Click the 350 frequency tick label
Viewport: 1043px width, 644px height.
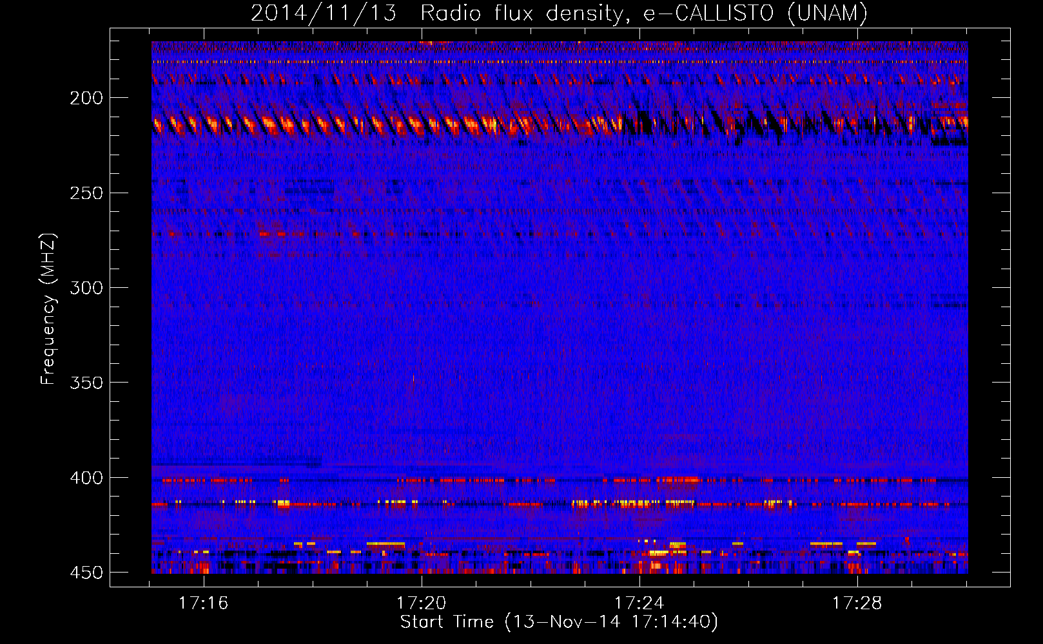pyautogui.click(x=86, y=383)
